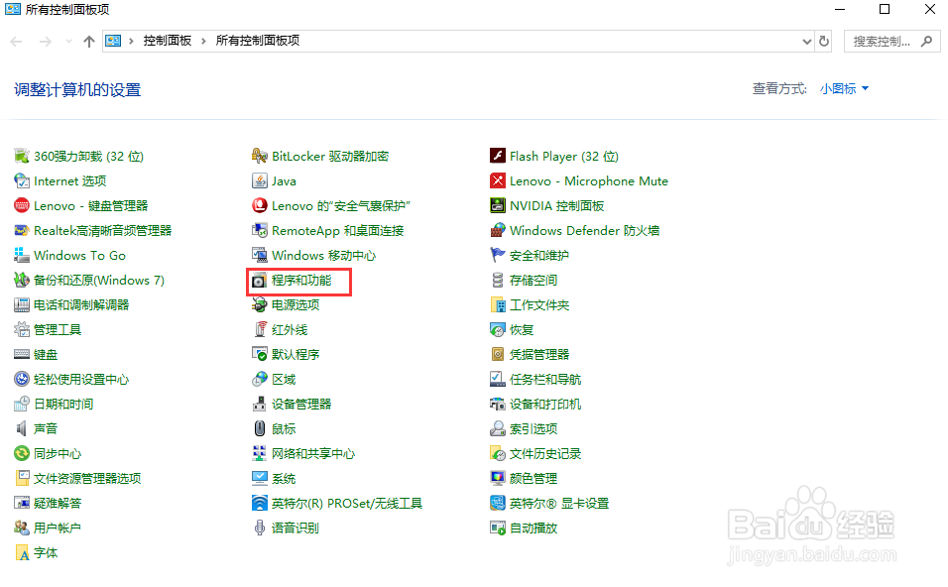This screenshot has width=948, height=587.
Task: Click 控制面板 in the address breadcrumb
Action: tap(167, 41)
